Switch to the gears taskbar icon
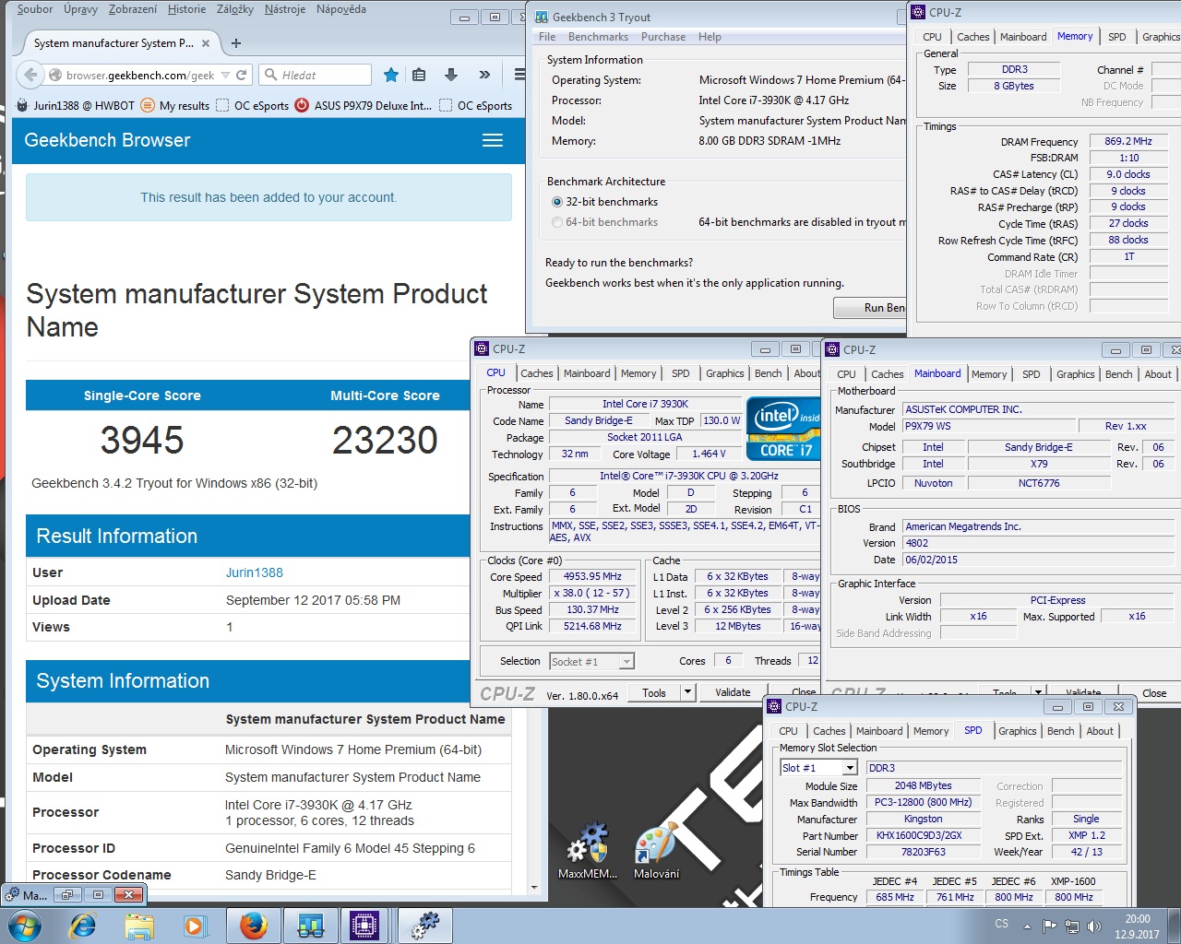 coord(424,925)
